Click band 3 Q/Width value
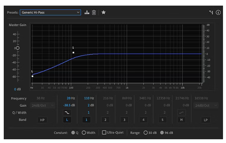The image size is (226, 143). 127,112
